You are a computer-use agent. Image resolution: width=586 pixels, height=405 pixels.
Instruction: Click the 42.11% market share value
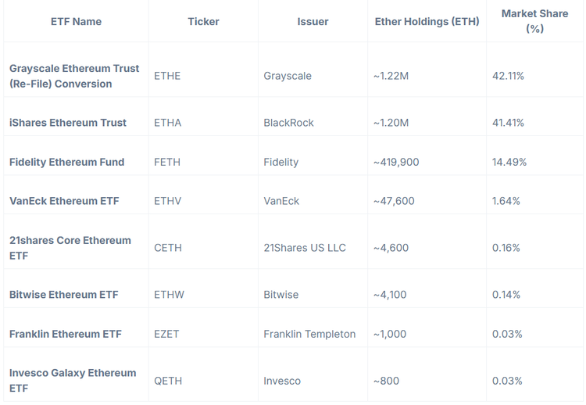508,76
